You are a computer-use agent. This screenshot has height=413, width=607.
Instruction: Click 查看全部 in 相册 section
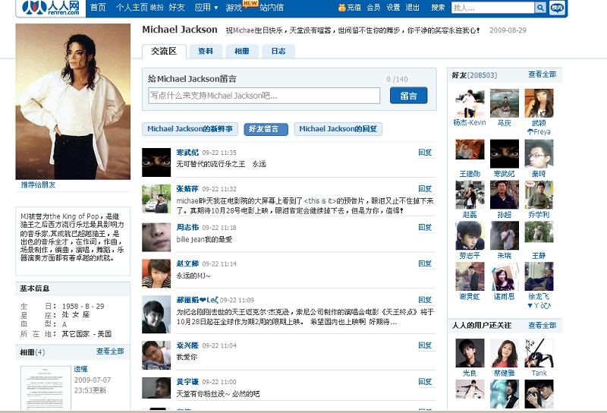(x=110, y=352)
